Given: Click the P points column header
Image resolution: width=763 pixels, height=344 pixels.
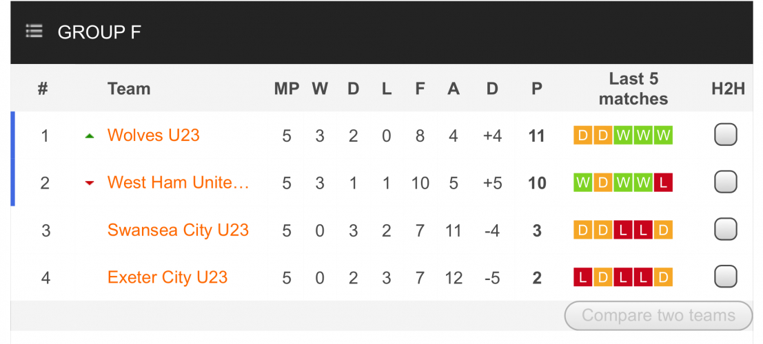Looking at the screenshot, I should tap(537, 89).
